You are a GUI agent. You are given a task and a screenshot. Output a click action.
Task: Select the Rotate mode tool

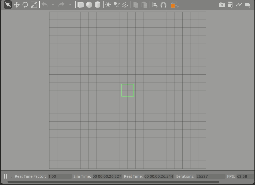point(25,5)
